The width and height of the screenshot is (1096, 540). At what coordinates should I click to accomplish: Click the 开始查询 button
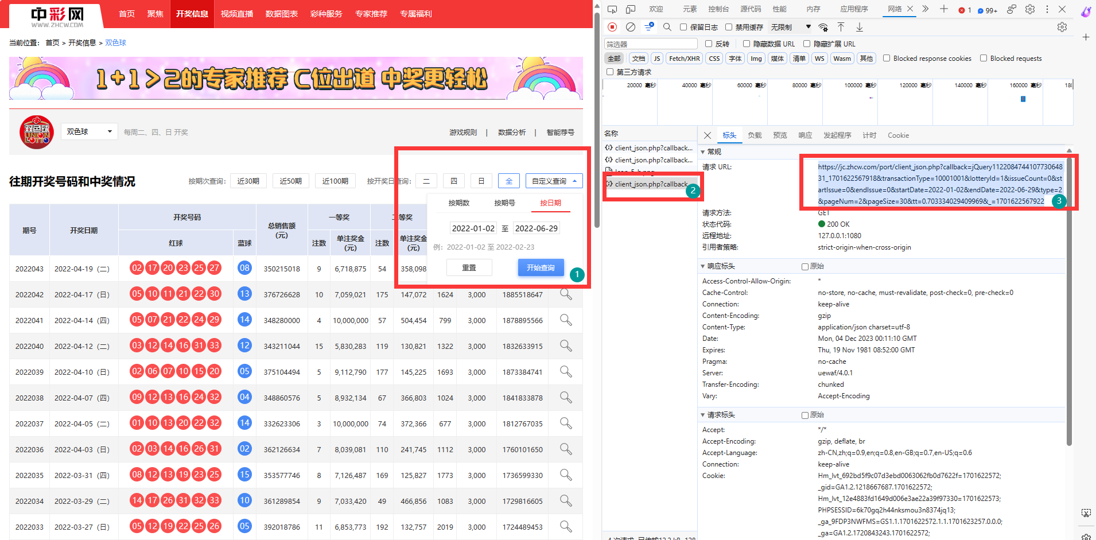click(x=541, y=268)
